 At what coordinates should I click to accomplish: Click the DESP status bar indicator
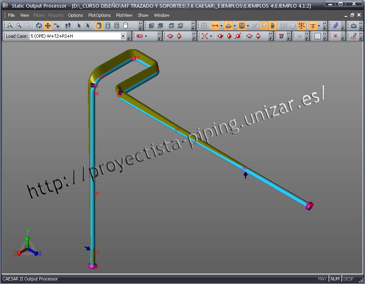(348, 279)
